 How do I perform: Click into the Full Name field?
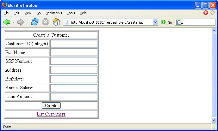[x=74, y=52]
